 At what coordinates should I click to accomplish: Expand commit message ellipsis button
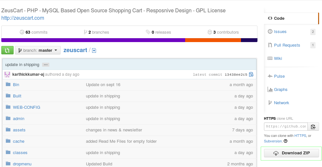pos(46,65)
